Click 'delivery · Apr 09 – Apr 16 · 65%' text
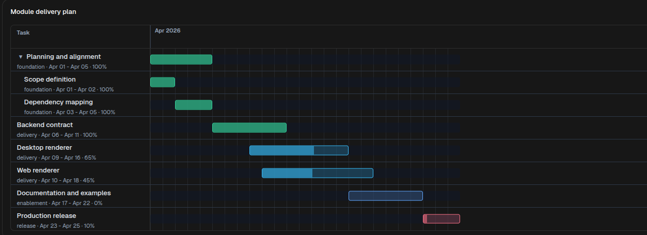 [x=57, y=158]
